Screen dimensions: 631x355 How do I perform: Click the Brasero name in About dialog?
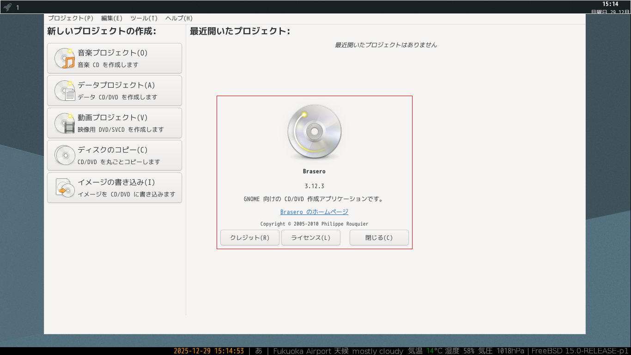coord(314,171)
